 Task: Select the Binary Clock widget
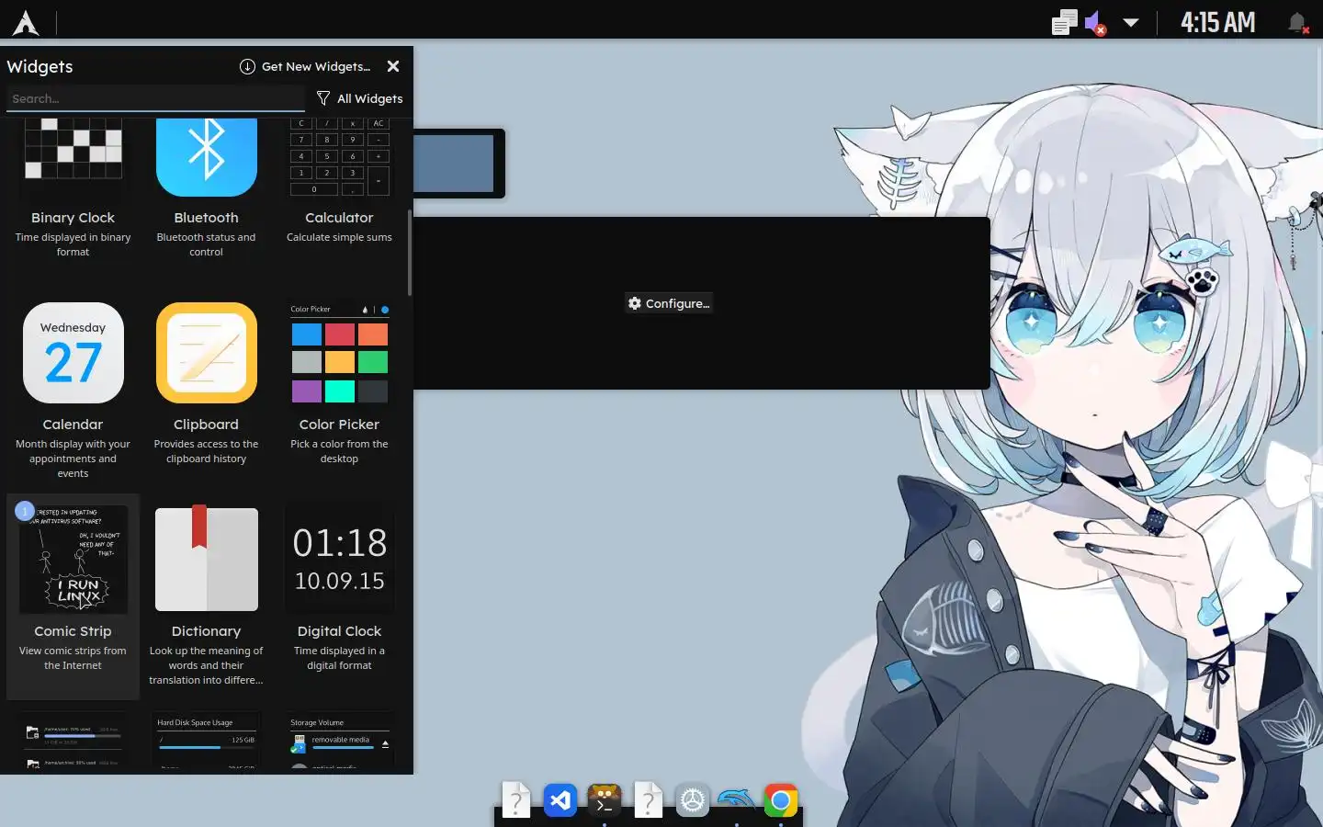(x=73, y=191)
